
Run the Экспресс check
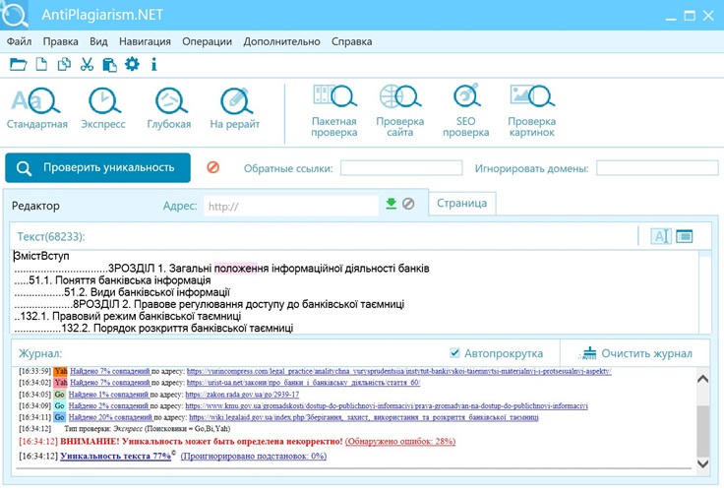tap(103, 108)
